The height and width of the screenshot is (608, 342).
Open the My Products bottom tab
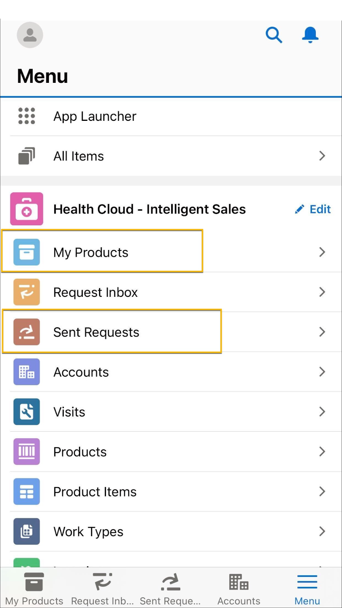click(34, 589)
